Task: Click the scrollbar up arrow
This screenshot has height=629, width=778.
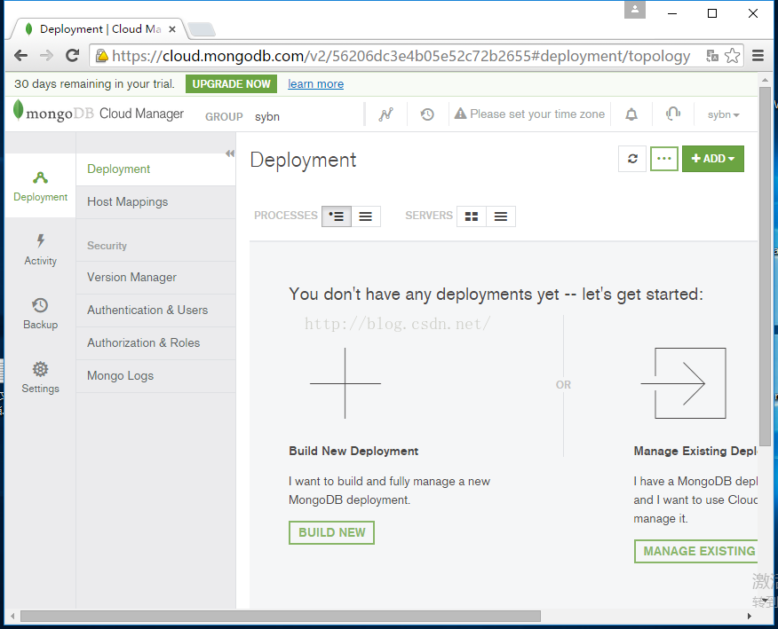Action: click(765, 79)
